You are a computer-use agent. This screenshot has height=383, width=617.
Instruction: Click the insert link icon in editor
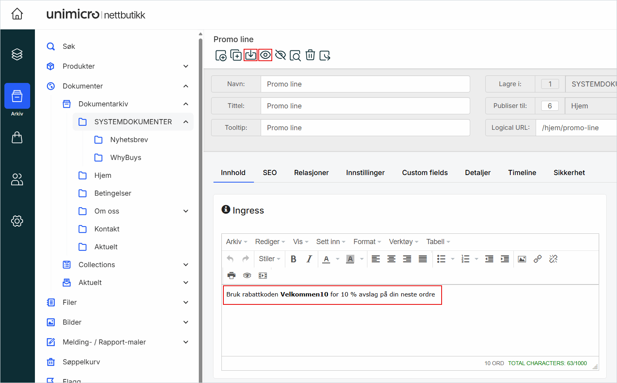(538, 259)
